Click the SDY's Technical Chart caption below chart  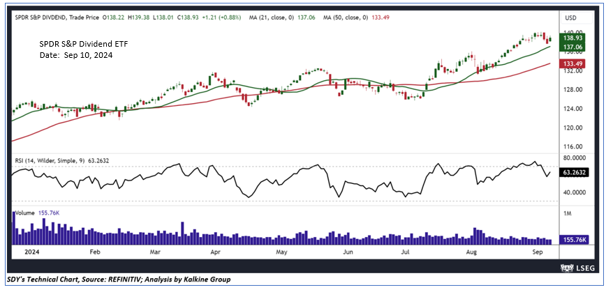click(119, 279)
